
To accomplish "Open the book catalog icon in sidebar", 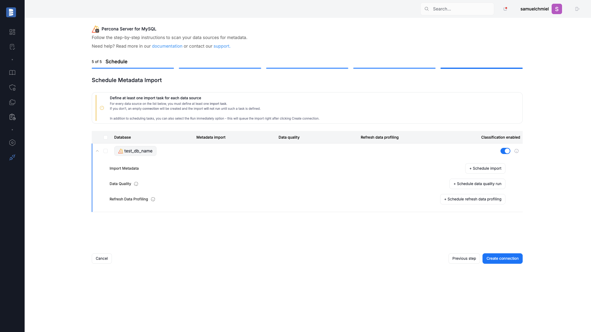I will pyautogui.click(x=12, y=73).
